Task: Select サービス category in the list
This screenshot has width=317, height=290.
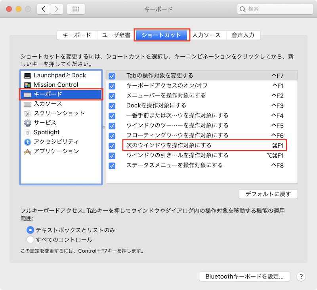Action: pyautogui.click(x=61, y=123)
